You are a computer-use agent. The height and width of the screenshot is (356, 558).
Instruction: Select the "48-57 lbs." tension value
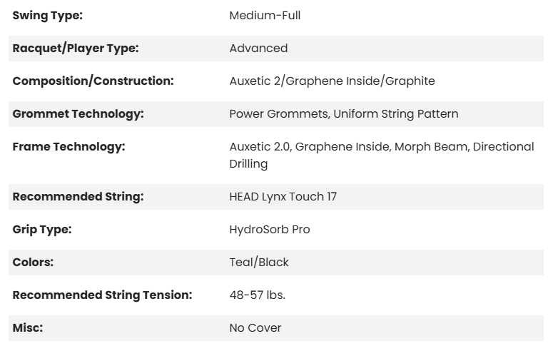[x=257, y=295]
